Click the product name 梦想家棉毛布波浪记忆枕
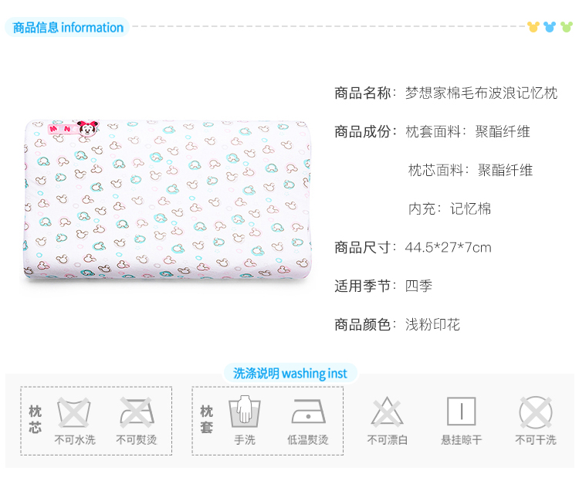Image resolution: width=579 pixels, height=481 pixels. (481, 93)
